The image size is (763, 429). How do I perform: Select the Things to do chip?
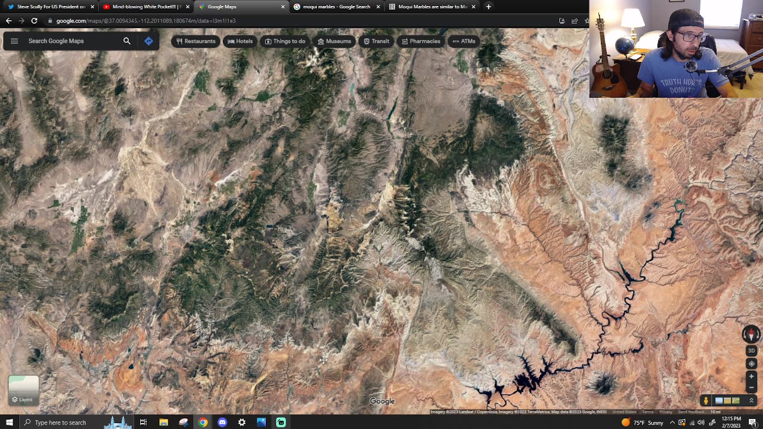(x=285, y=41)
